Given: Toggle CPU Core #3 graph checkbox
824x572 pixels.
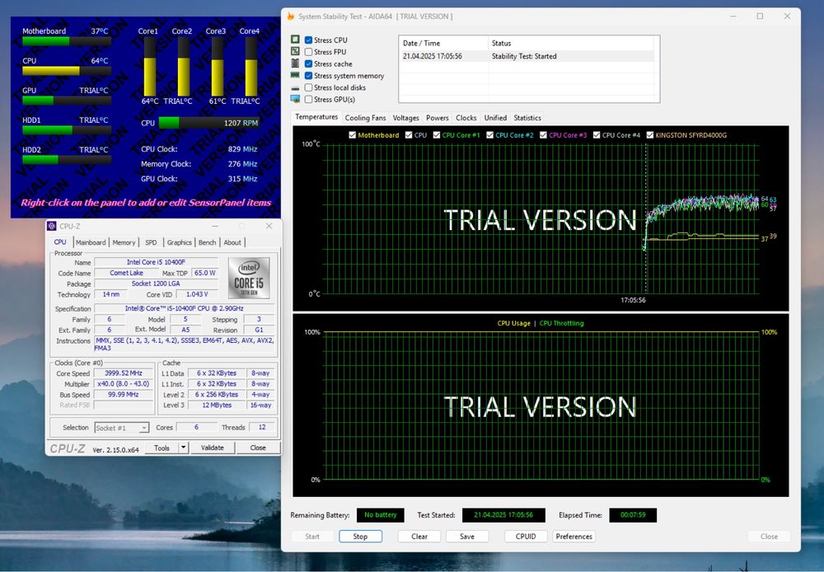Looking at the screenshot, I should click(543, 135).
